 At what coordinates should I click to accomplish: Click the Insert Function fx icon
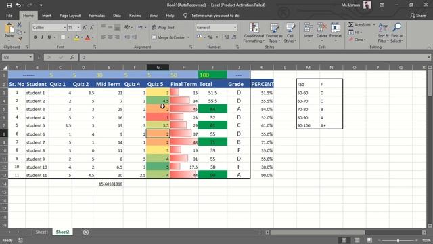coord(72,57)
